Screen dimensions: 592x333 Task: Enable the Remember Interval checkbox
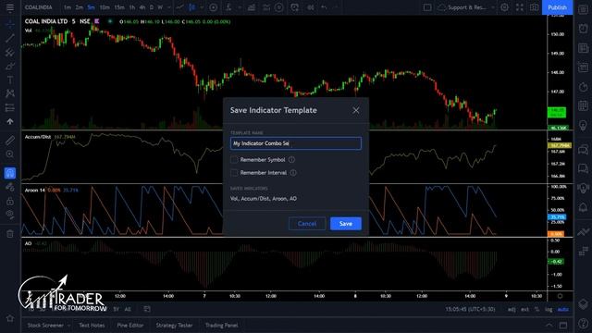point(234,173)
